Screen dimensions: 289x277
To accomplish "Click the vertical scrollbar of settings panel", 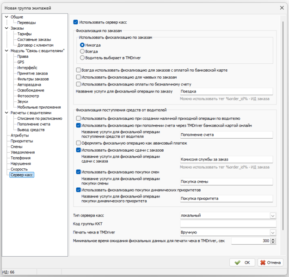I will 283,125.
